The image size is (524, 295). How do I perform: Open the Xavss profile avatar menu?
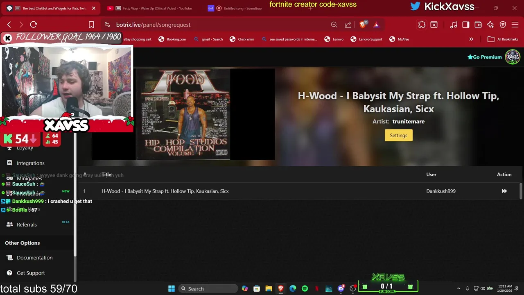click(512, 57)
